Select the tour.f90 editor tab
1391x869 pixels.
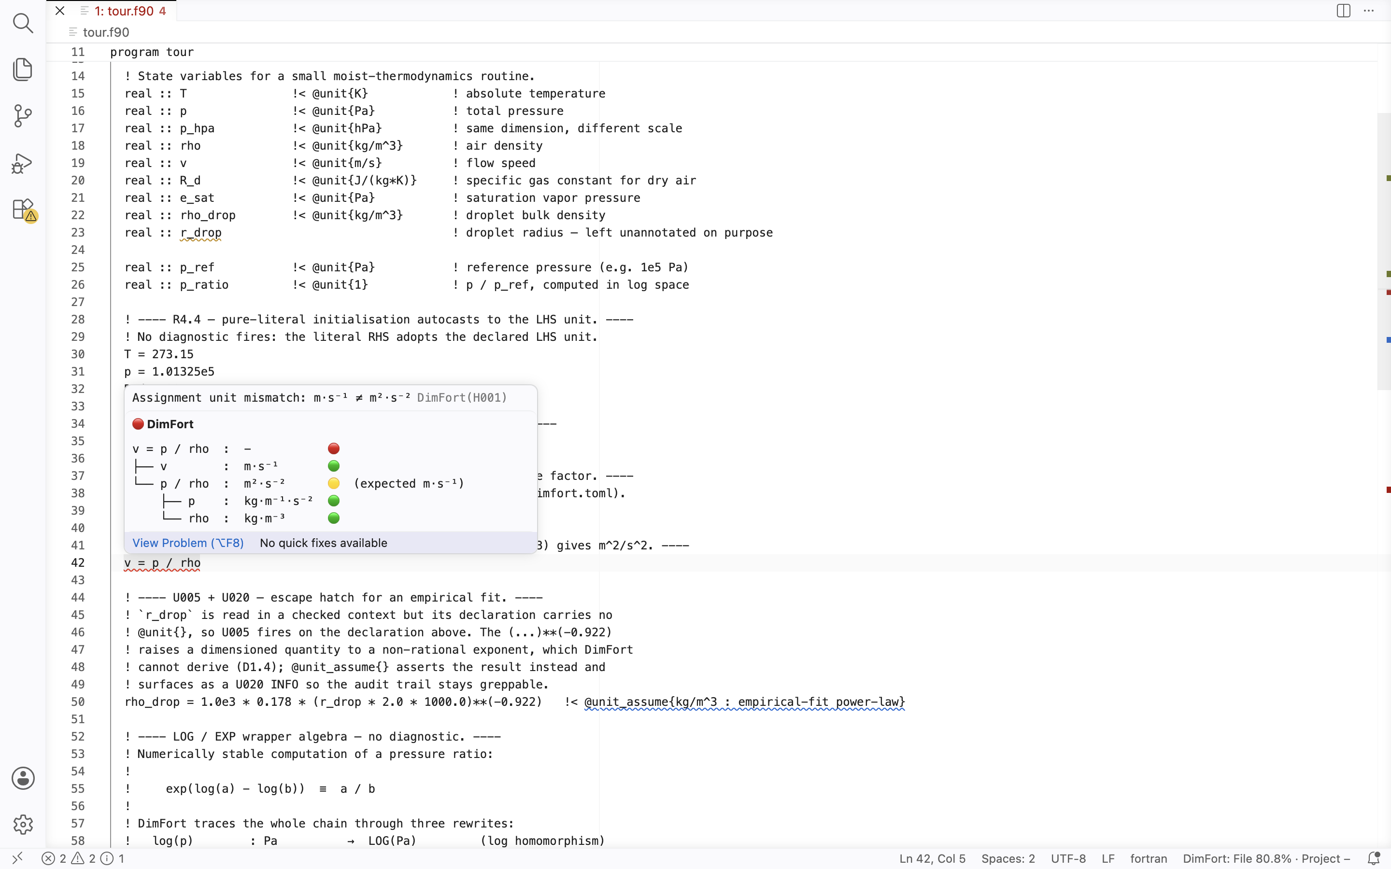[x=124, y=11]
